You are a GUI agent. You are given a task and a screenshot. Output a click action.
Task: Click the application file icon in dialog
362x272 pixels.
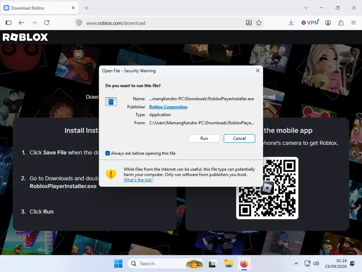click(111, 102)
